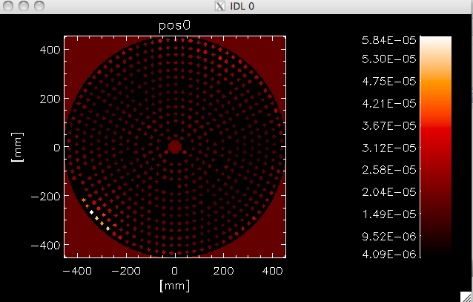Click the window resize grip in the corner
Image resolution: width=473 pixels, height=302 pixels.
[466, 297]
